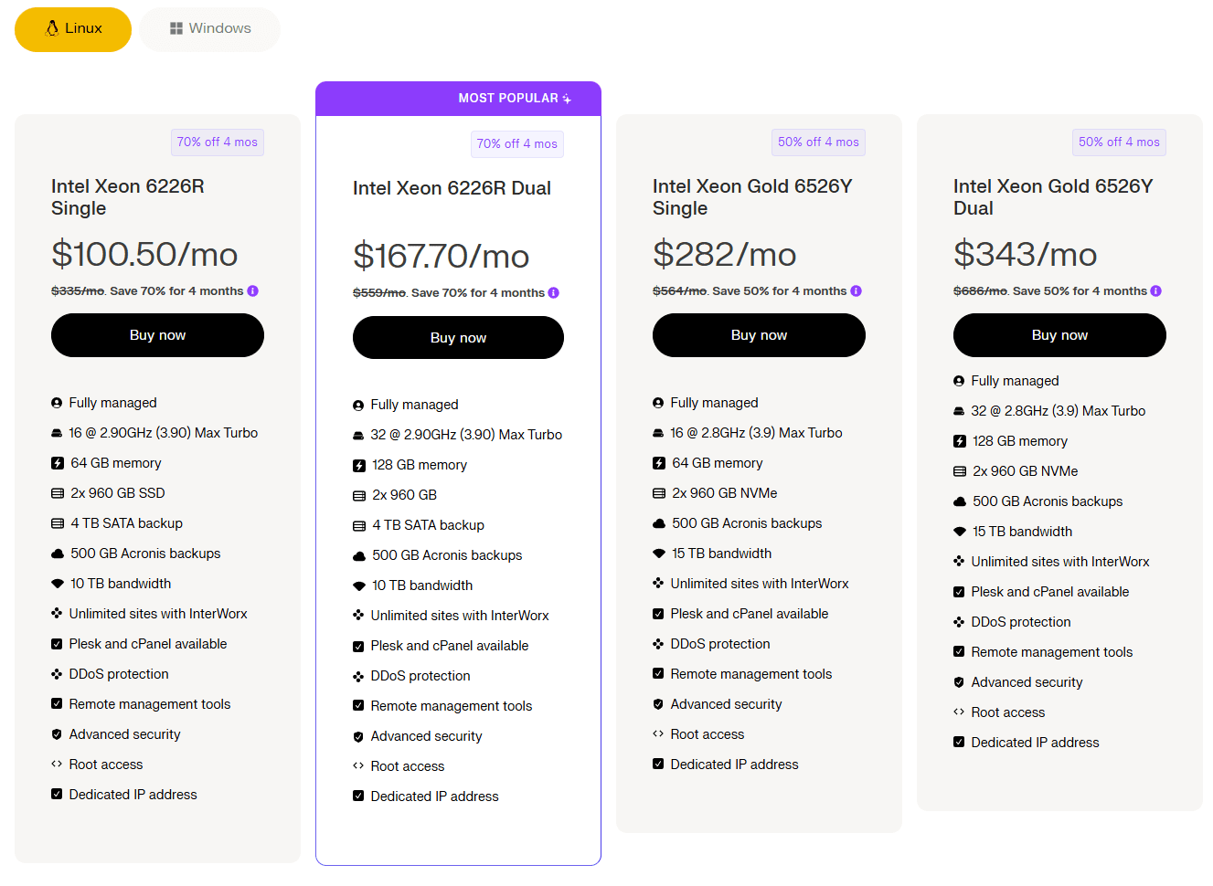This screenshot has width=1213, height=886.
Task: Click the Windows logo icon
Action: [176, 28]
